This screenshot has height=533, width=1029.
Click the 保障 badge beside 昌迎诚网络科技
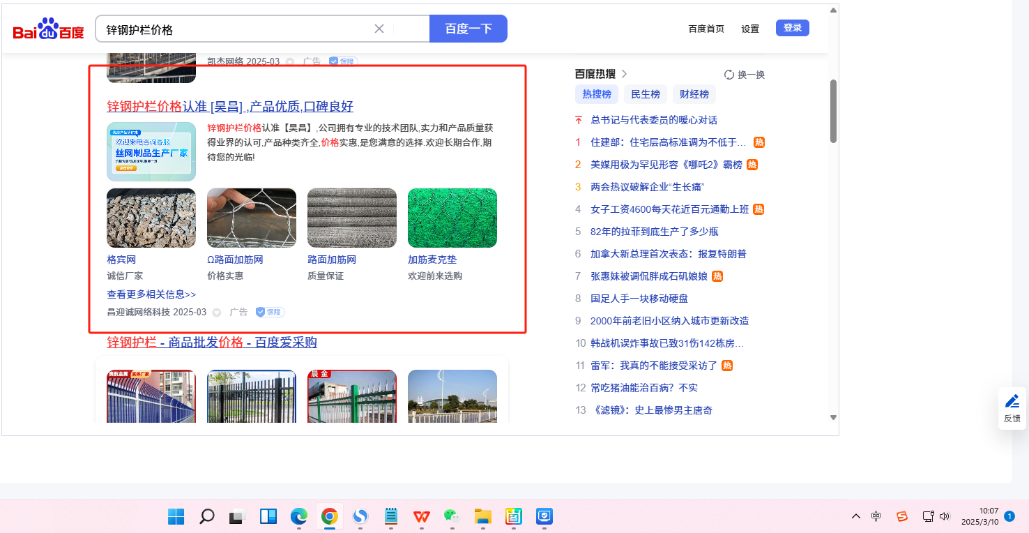(270, 312)
